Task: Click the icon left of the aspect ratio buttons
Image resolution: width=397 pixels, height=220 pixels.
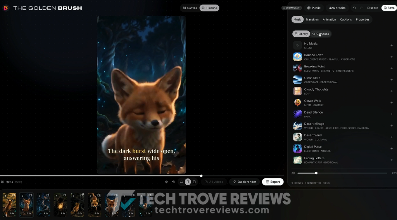Action: (x=173, y=182)
